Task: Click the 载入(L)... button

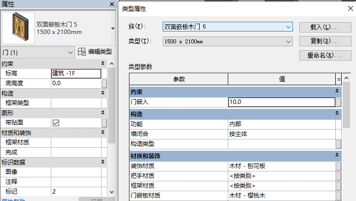Action: tap(325, 27)
